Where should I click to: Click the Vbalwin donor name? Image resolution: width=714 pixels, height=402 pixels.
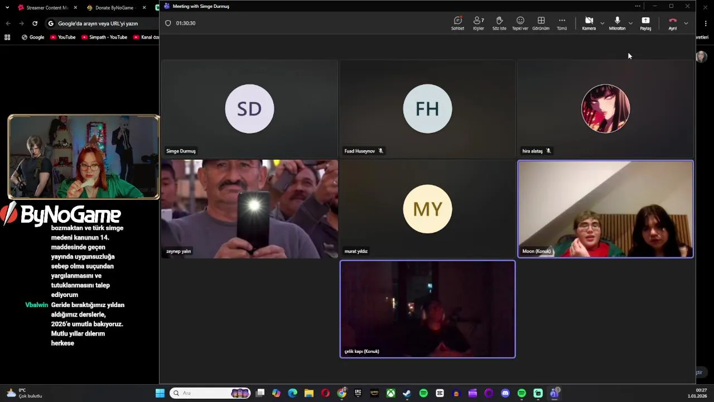point(36,305)
